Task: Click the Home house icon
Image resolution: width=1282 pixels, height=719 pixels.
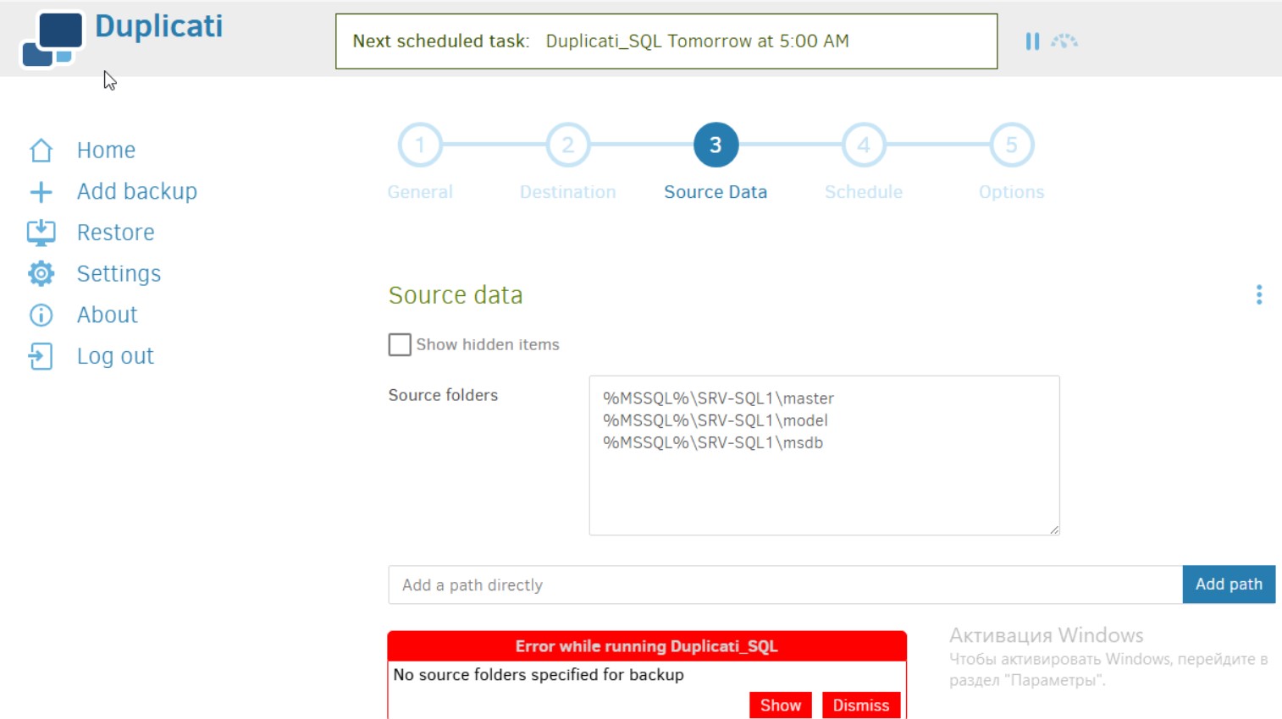Action: [x=41, y=151]
